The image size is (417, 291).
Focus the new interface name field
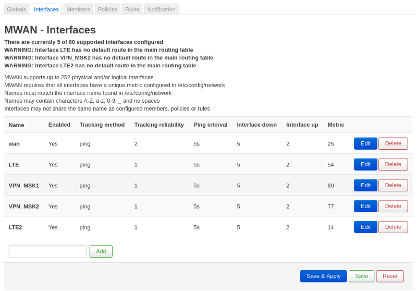(48, 251)
